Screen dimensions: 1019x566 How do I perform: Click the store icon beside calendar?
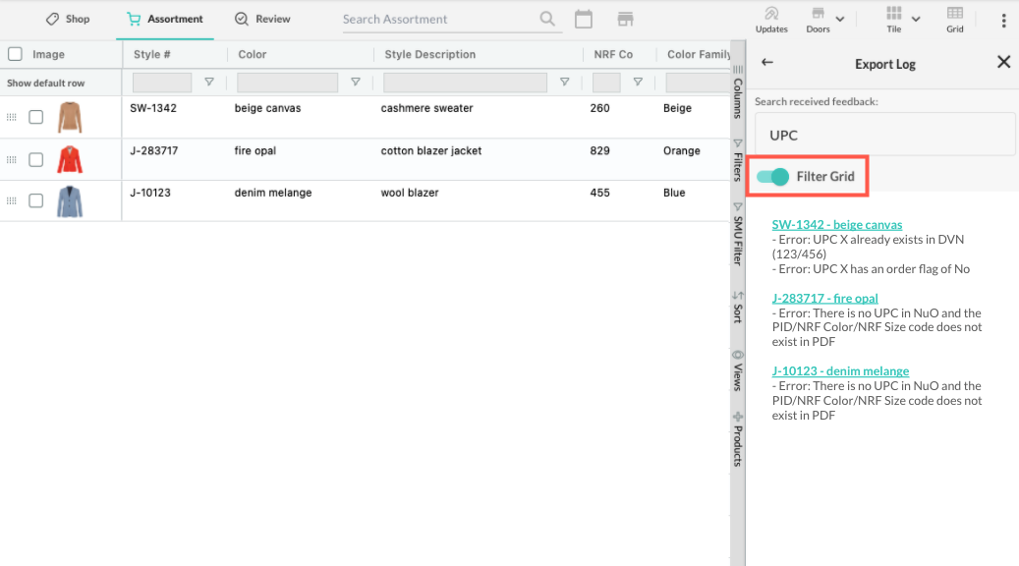[x=625, y=19]
